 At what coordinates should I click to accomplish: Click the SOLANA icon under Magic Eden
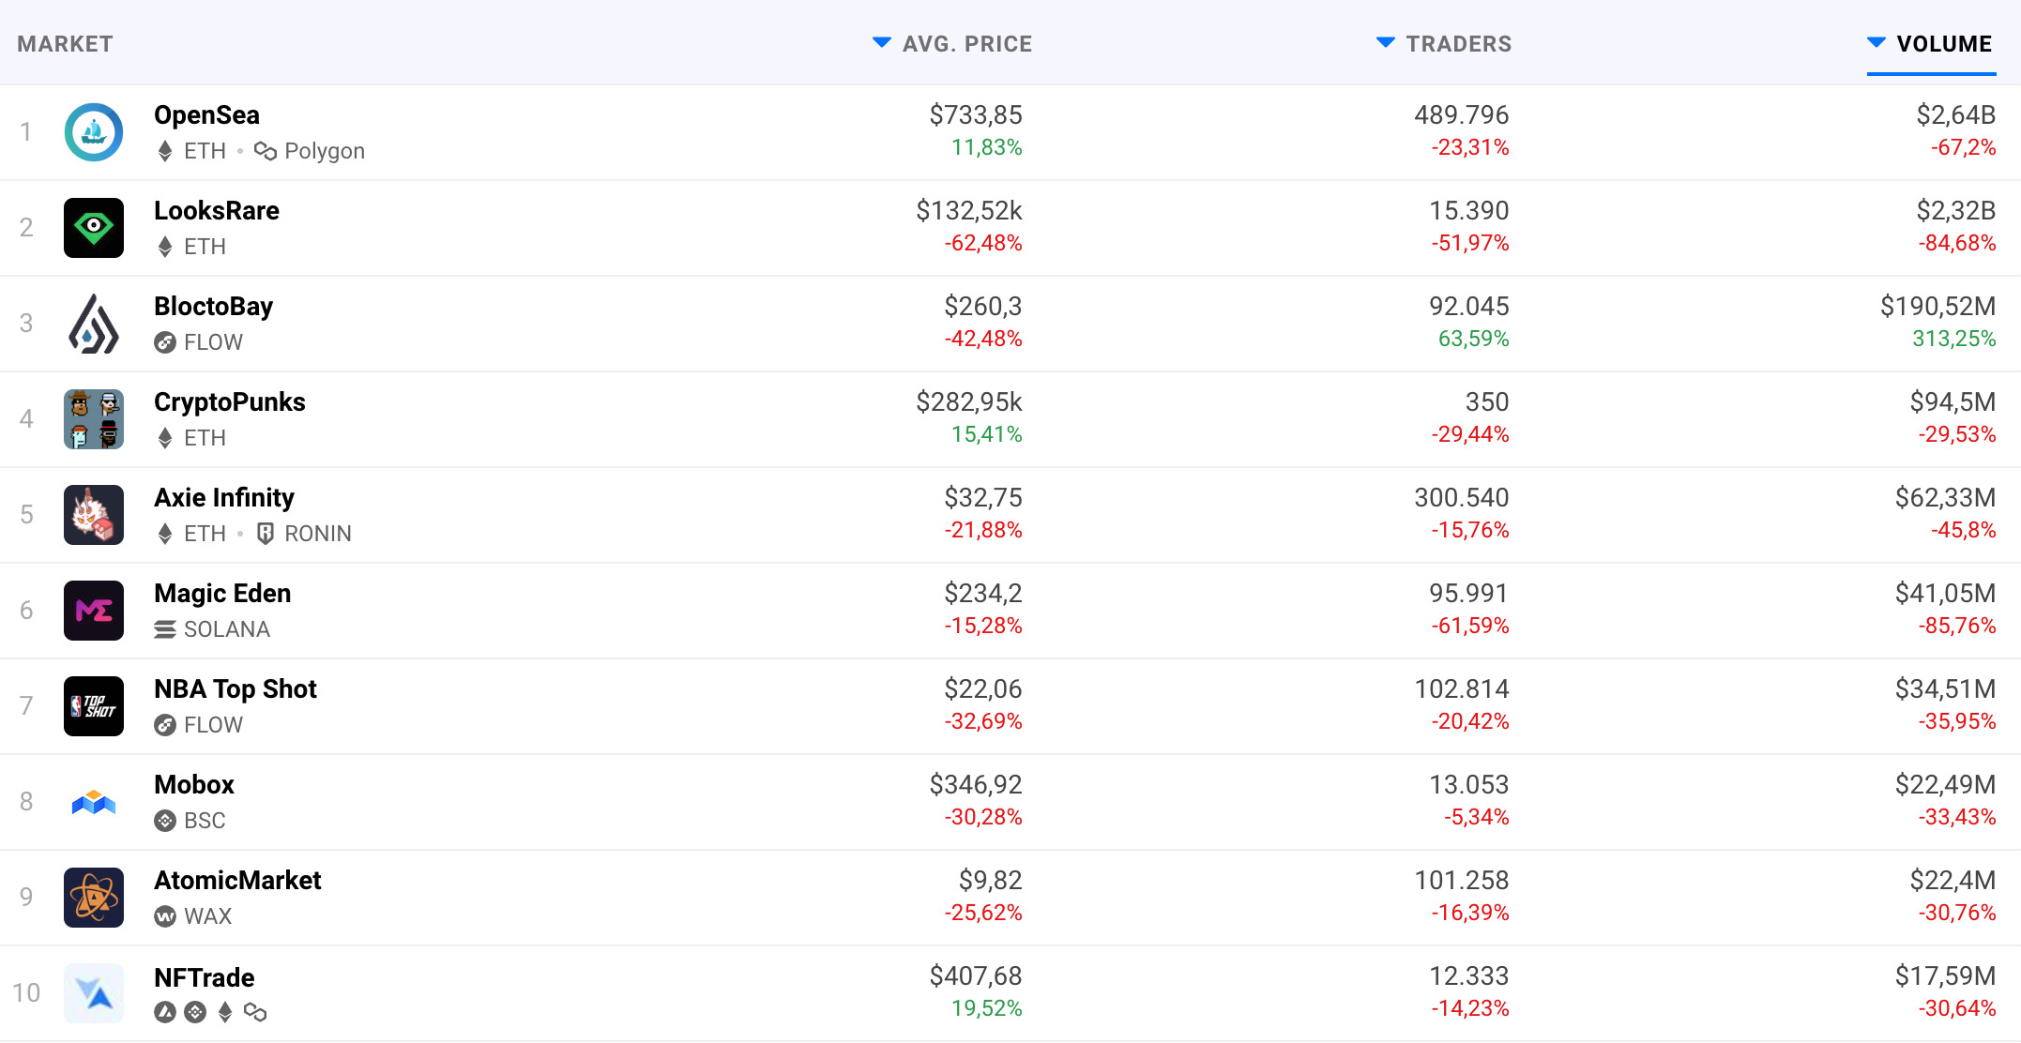(x=165, y=629)
